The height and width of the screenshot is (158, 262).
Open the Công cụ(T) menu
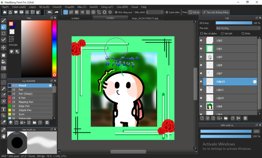click(107, 7)
